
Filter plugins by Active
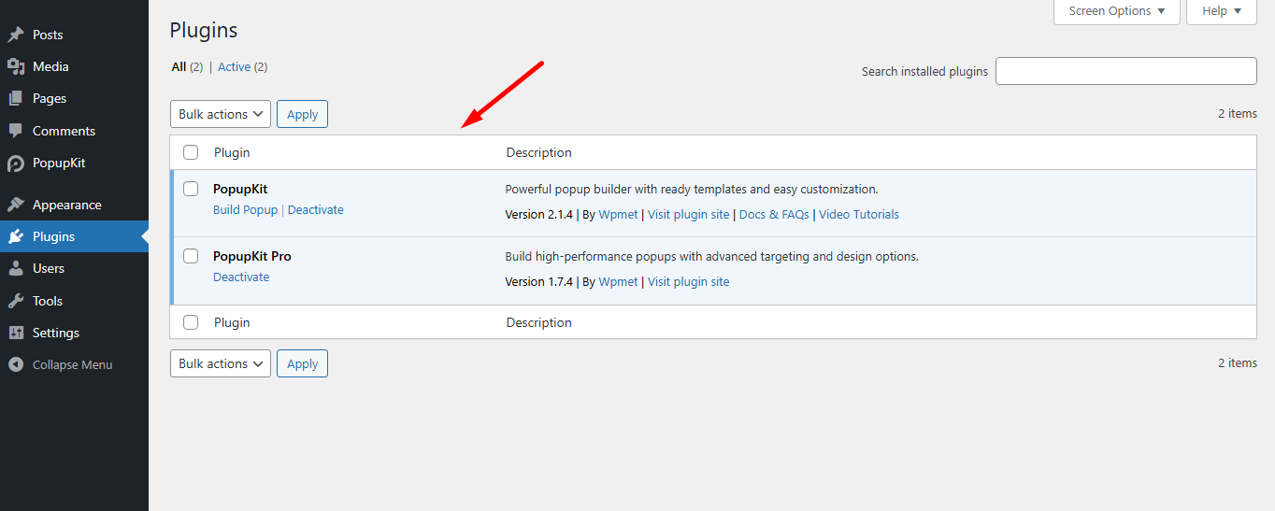point(243,67)
